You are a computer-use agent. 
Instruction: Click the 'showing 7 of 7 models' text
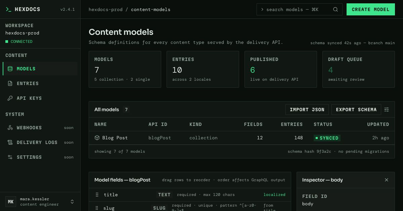coord(120,151)
